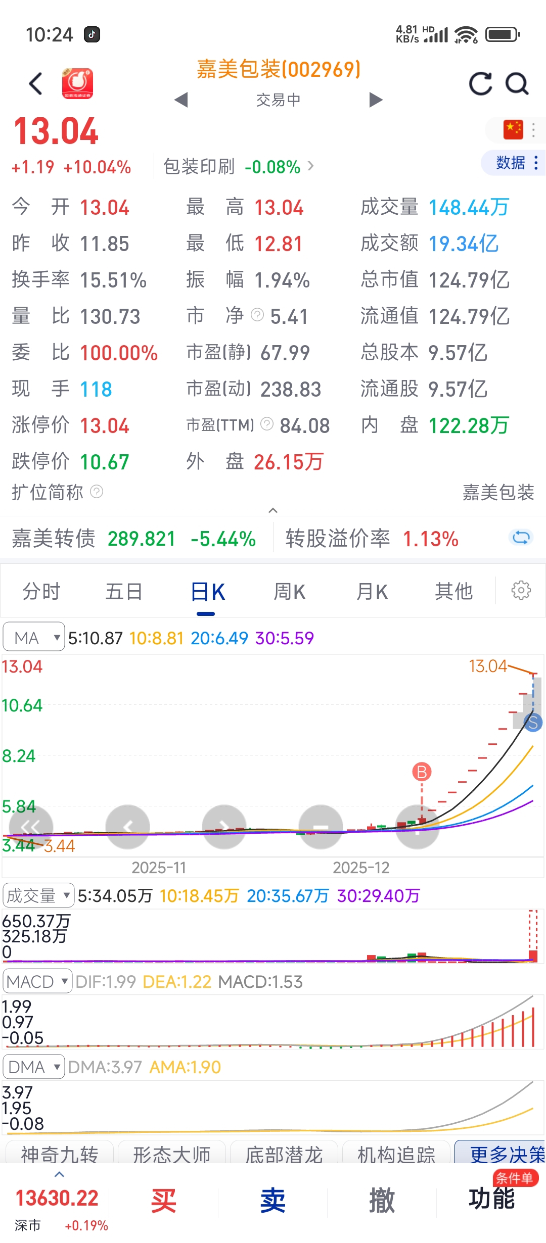Open chart settings gear
This screenshot has width=546, height=1243.
click(521, 590)
